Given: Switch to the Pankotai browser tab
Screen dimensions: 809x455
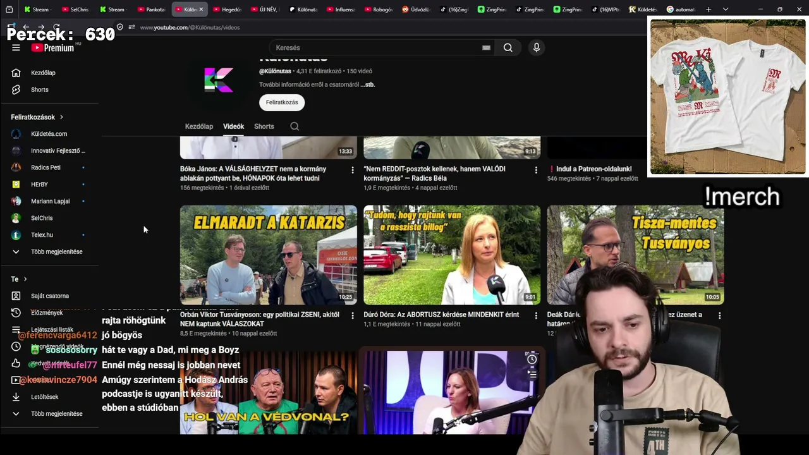Looking at the screenshot, I should point(152,9).
